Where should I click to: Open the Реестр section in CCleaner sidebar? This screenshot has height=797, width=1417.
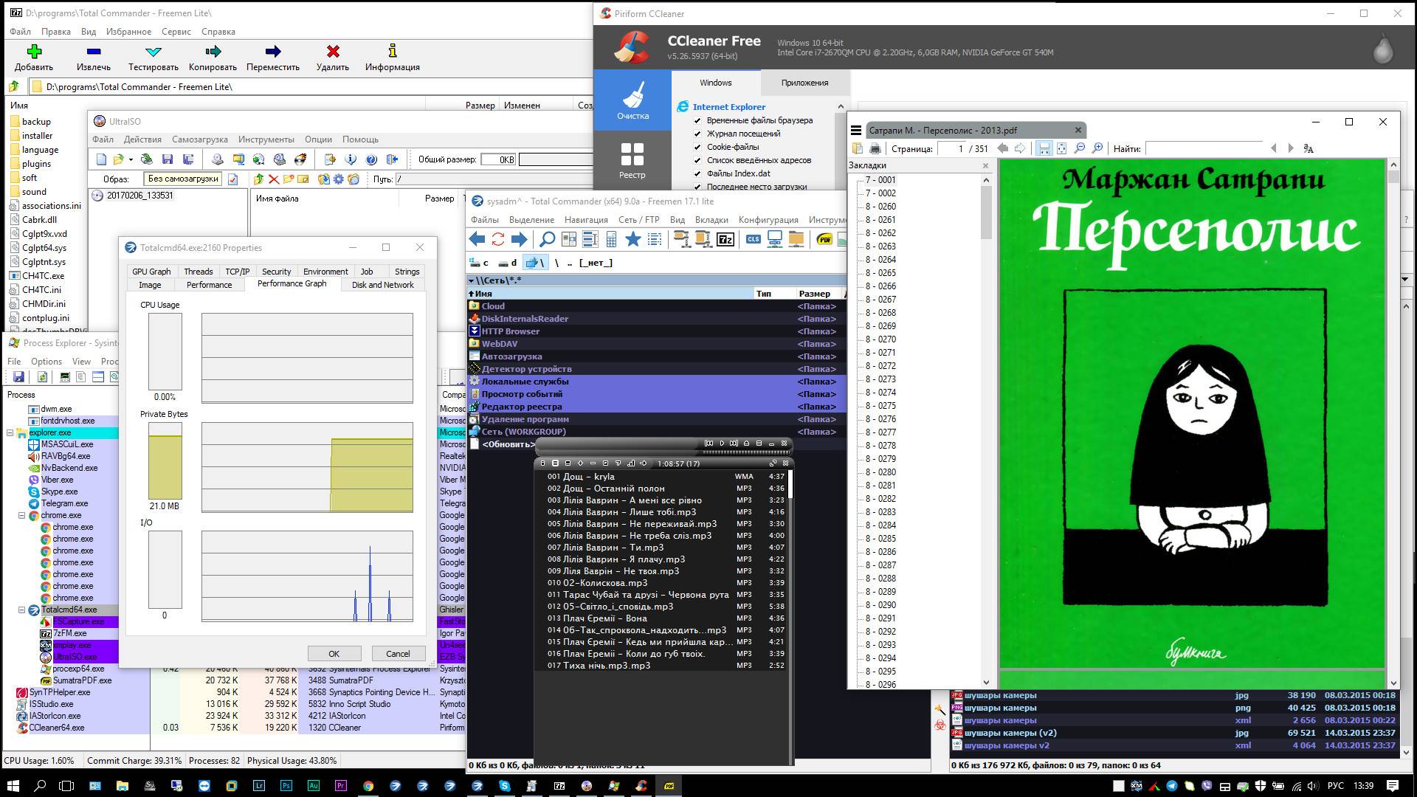point(632,161)
